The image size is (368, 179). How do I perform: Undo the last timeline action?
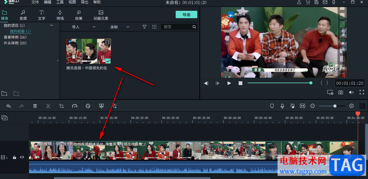(8, 106)
